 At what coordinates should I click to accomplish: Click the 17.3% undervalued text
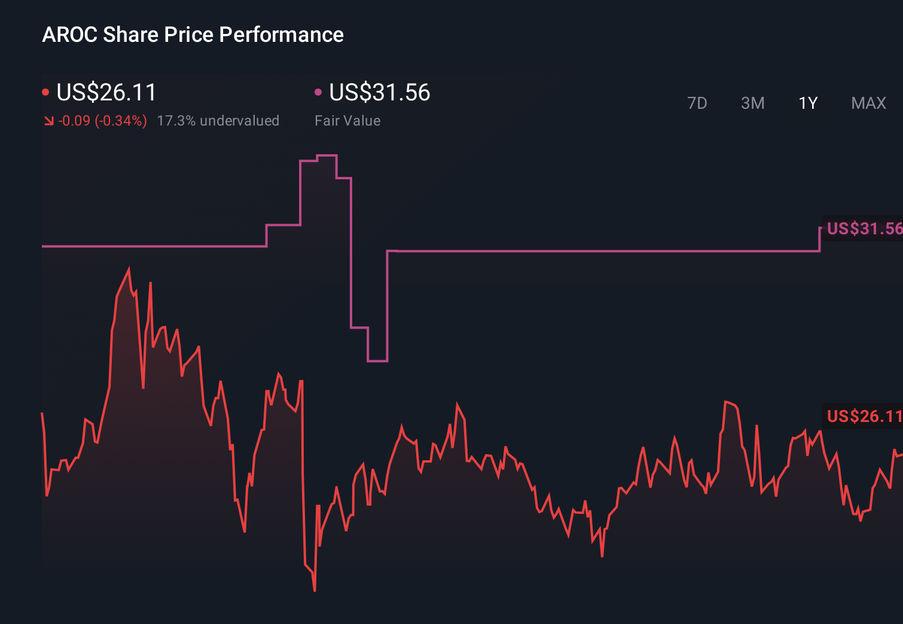(x=218, y=121)
